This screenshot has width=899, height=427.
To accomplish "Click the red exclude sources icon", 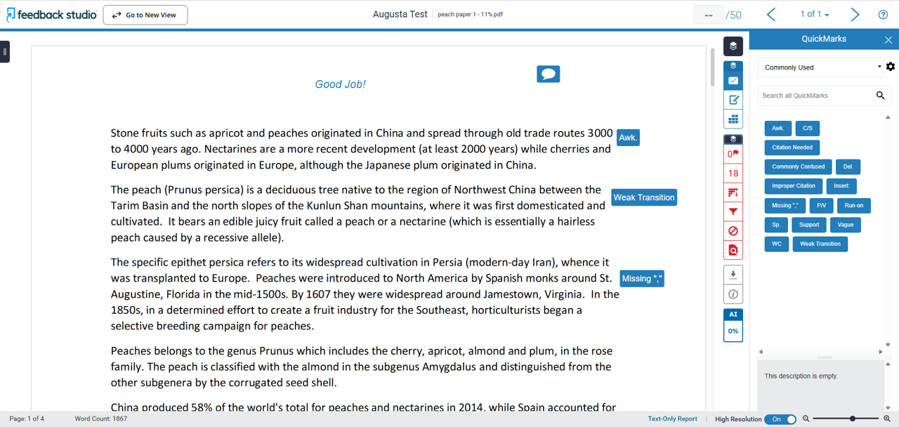I will (733, 231).
